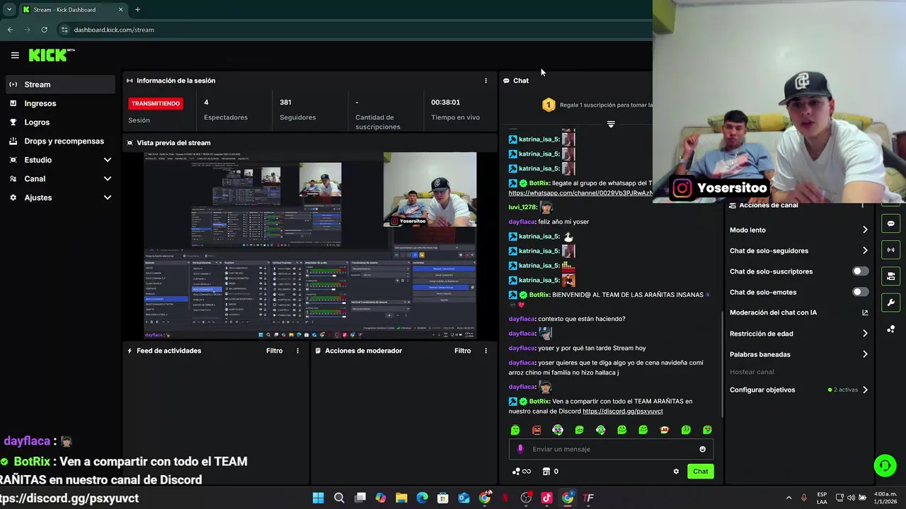Open the browser tab search dropdown
906x509 pixels.
(x=8, y=9)
